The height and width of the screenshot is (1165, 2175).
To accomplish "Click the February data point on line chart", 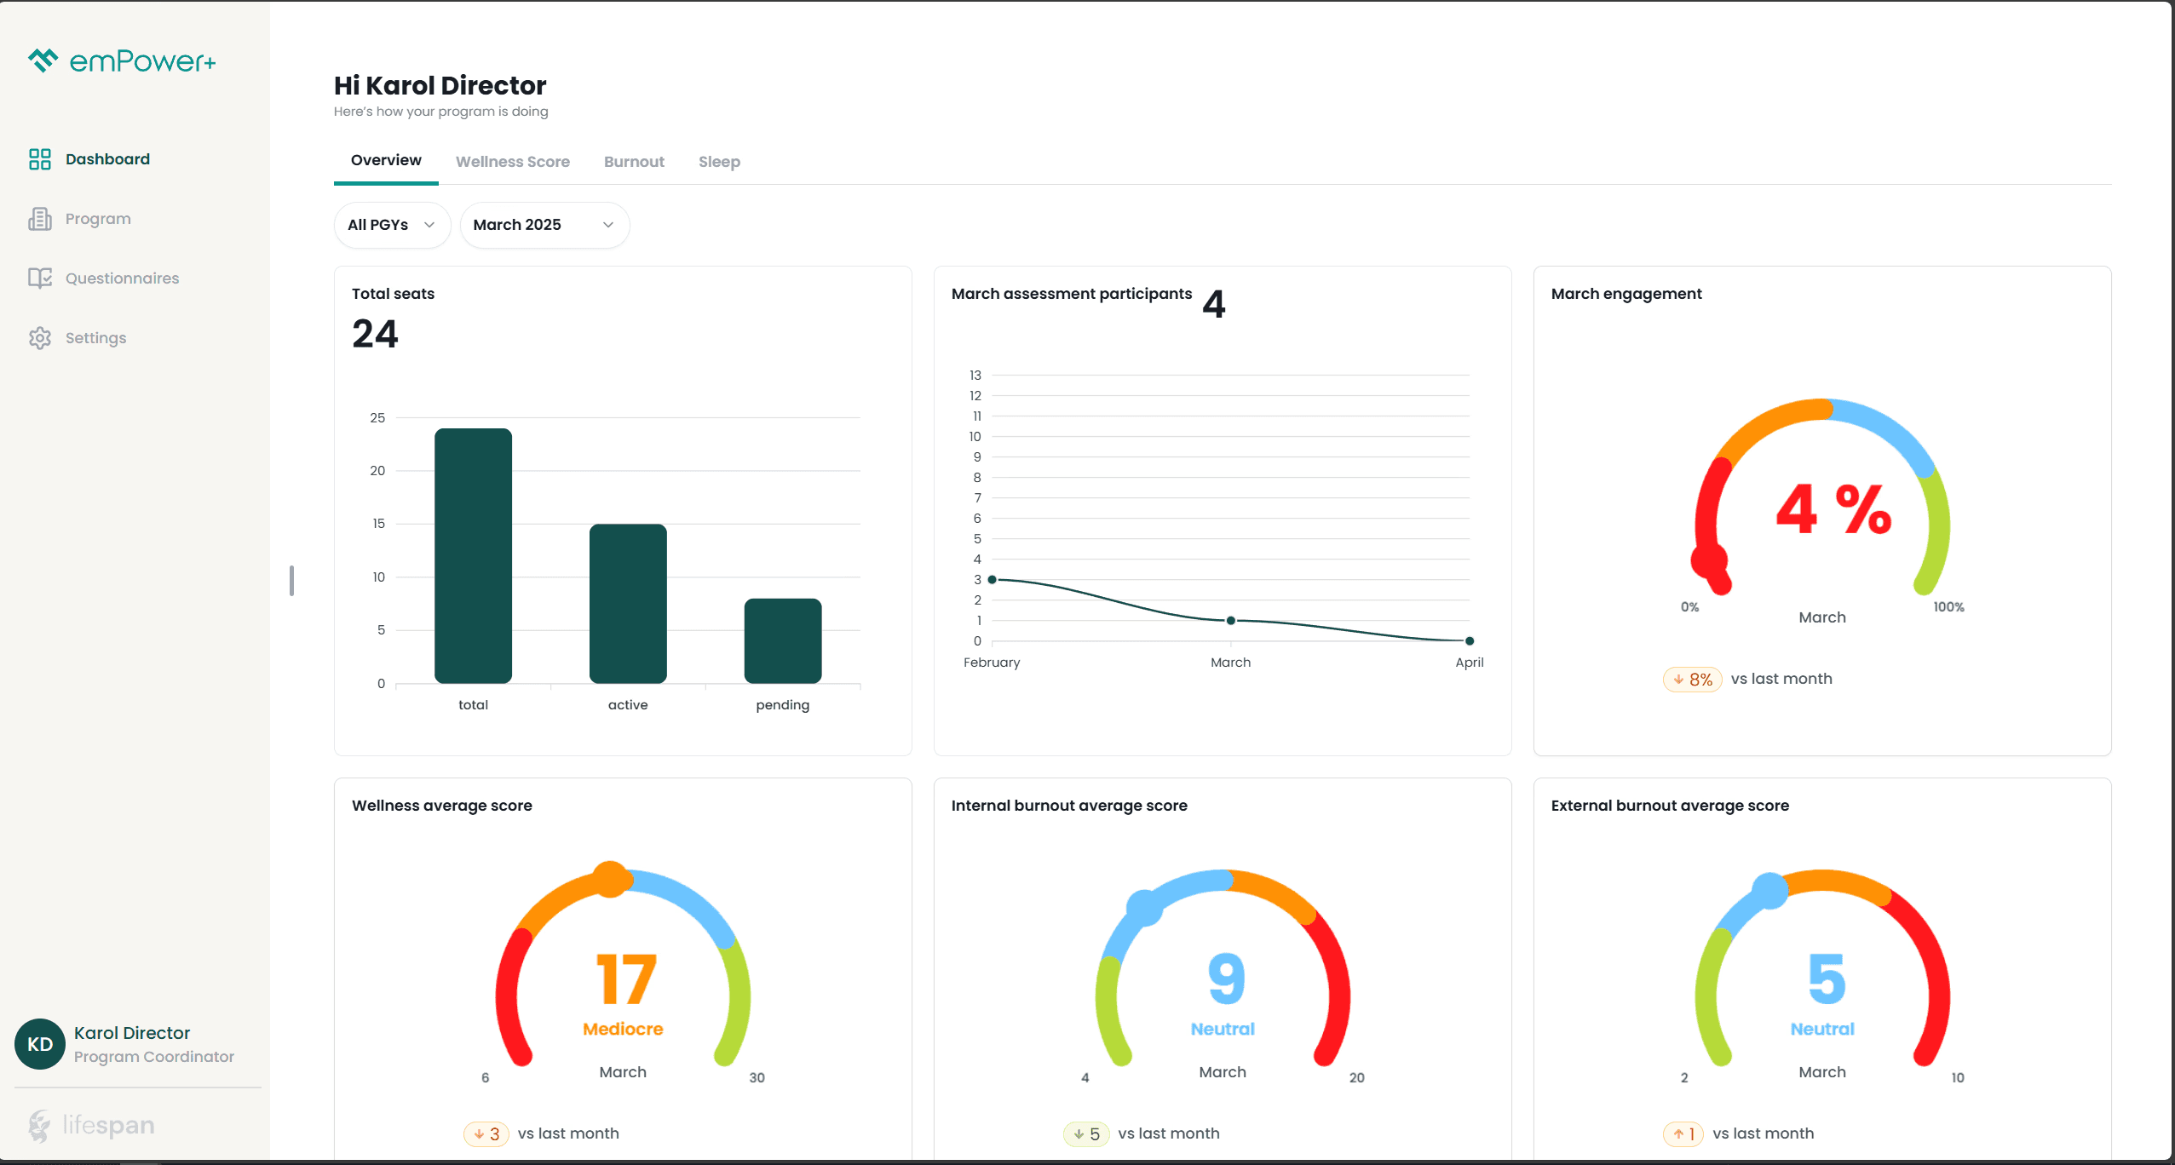I will [x=992, y=580].
